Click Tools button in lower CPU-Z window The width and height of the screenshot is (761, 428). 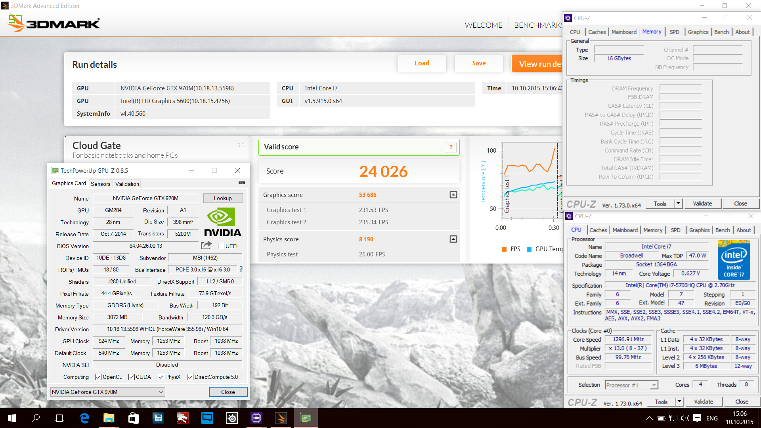coord(661,401)
